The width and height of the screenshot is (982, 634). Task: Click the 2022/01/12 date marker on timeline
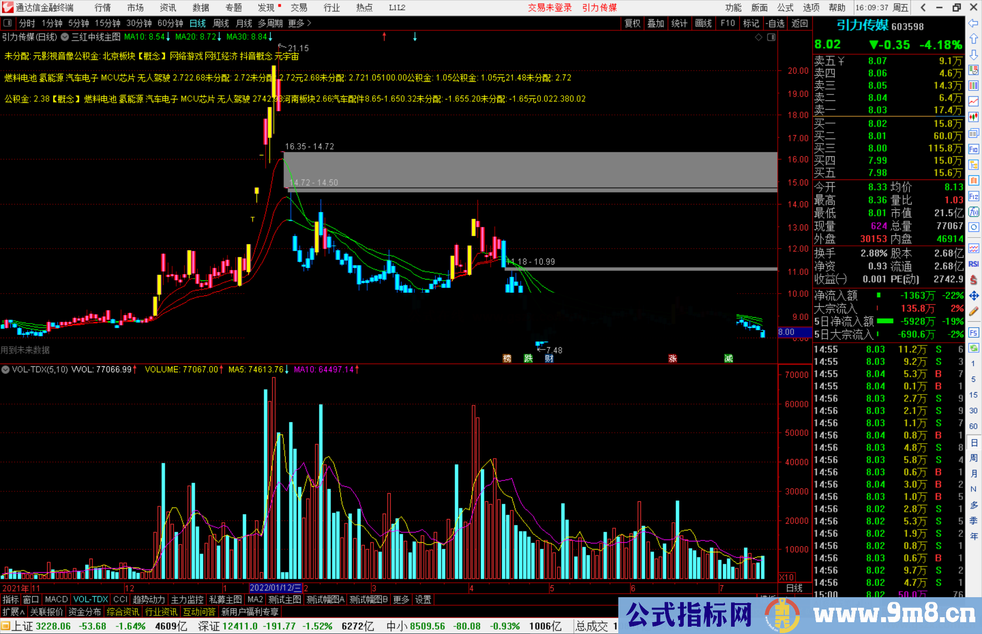coord(275,588)
